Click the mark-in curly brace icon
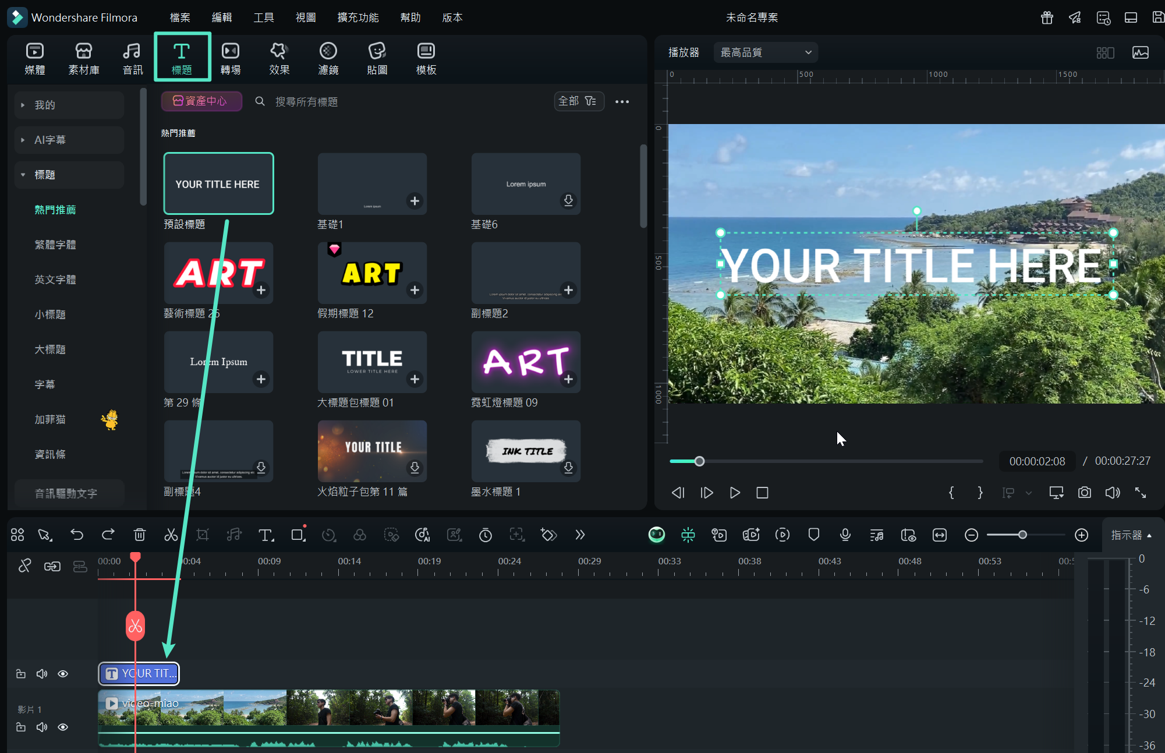The width and height of the screenshot is (1165, 753). 951,493
